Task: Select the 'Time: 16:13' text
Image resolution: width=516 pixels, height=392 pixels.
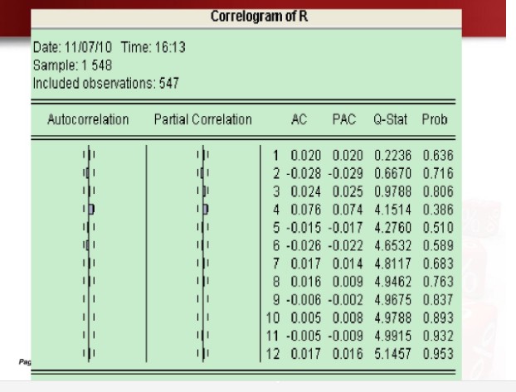Action: click(153, 47)
